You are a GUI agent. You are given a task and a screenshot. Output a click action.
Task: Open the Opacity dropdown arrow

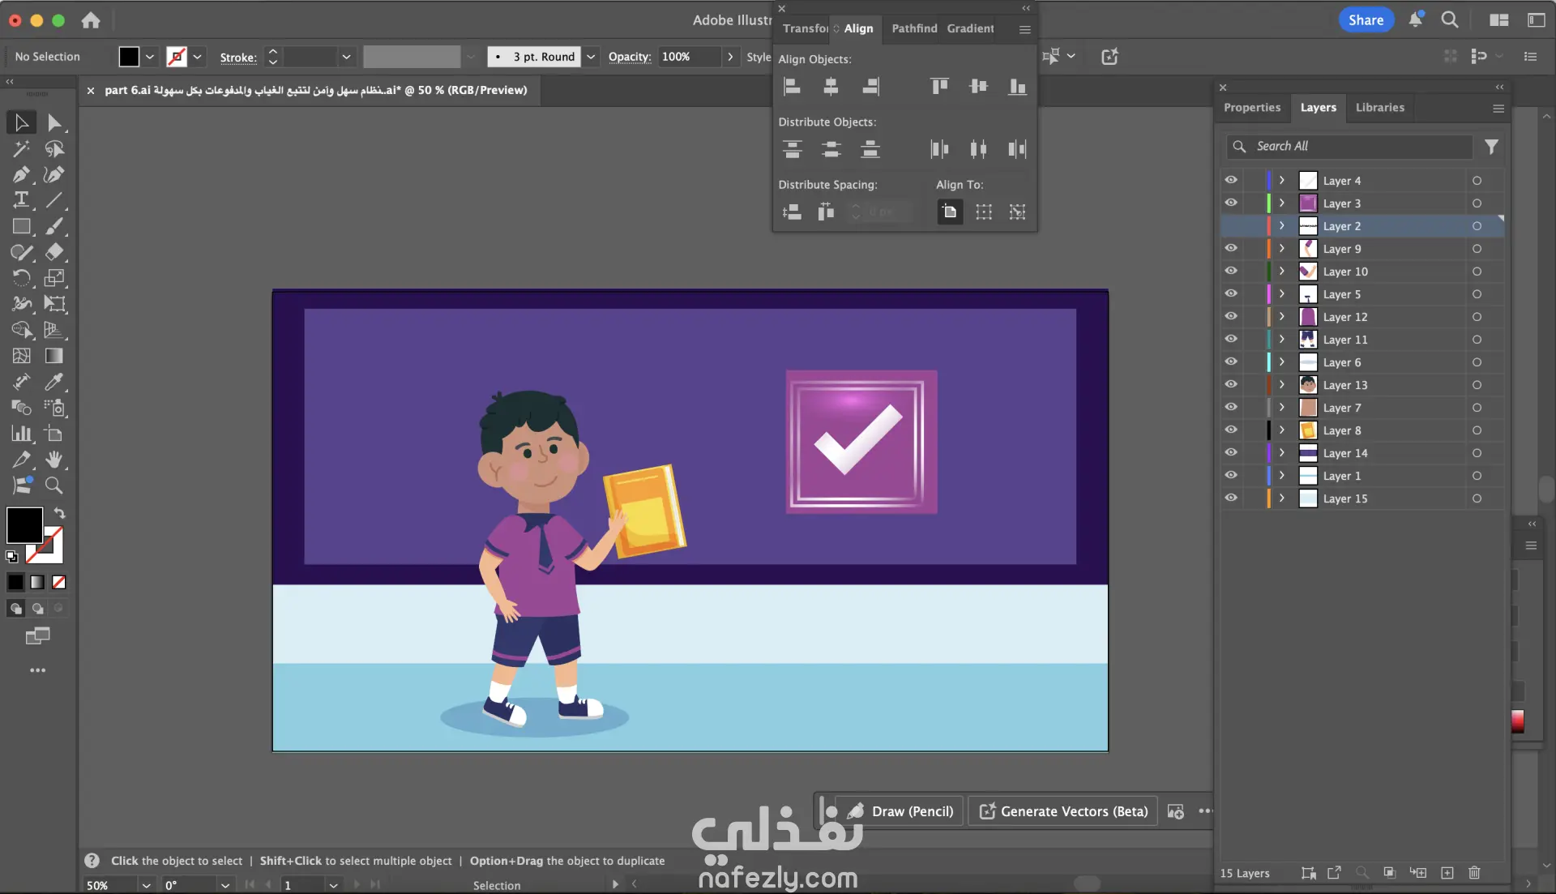pos(730,57)
